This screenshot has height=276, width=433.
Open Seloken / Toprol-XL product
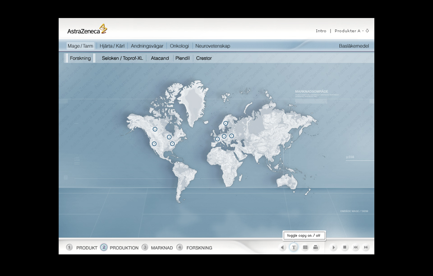tap(122, 58)
